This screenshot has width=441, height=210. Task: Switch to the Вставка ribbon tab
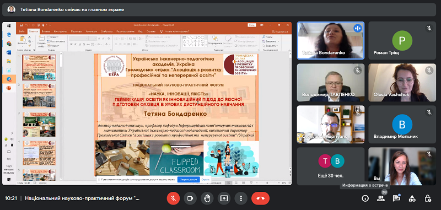[46, 31]
